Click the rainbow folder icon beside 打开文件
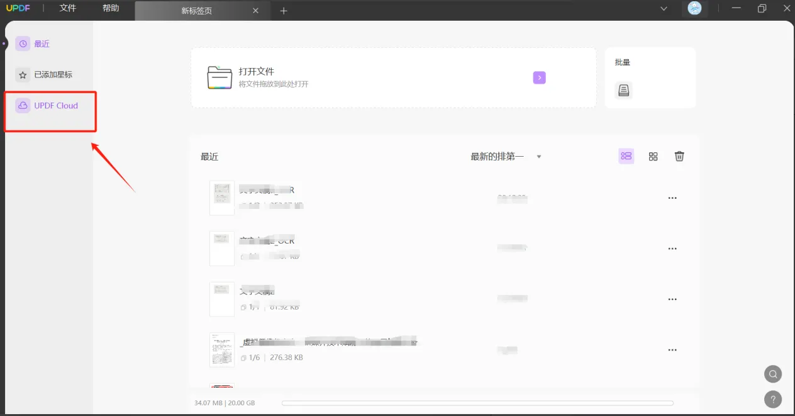Viewport: 795px width, 416px height. click(x=220, y=77)
